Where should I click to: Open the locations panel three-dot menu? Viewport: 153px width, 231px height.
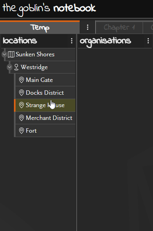(x=72, y=41)
